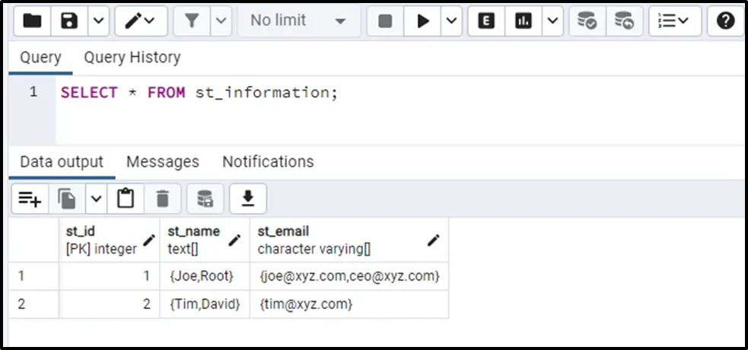Click the Open File folder icon

(32, 21)
